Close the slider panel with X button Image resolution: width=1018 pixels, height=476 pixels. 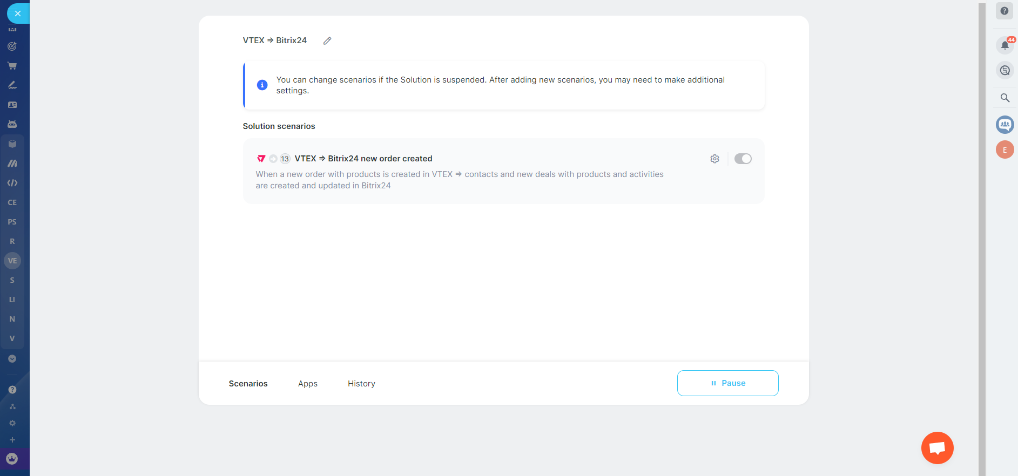click(17, 13)
